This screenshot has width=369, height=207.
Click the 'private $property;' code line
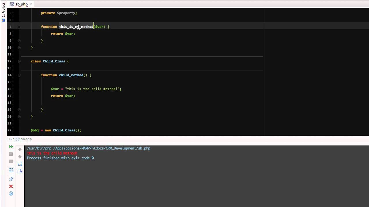tap(59, 13)
